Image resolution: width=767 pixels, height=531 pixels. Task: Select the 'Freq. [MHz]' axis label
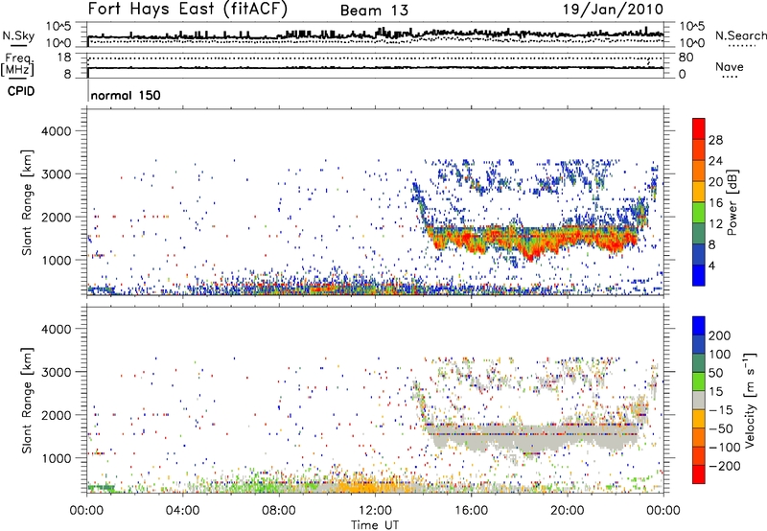17,65
